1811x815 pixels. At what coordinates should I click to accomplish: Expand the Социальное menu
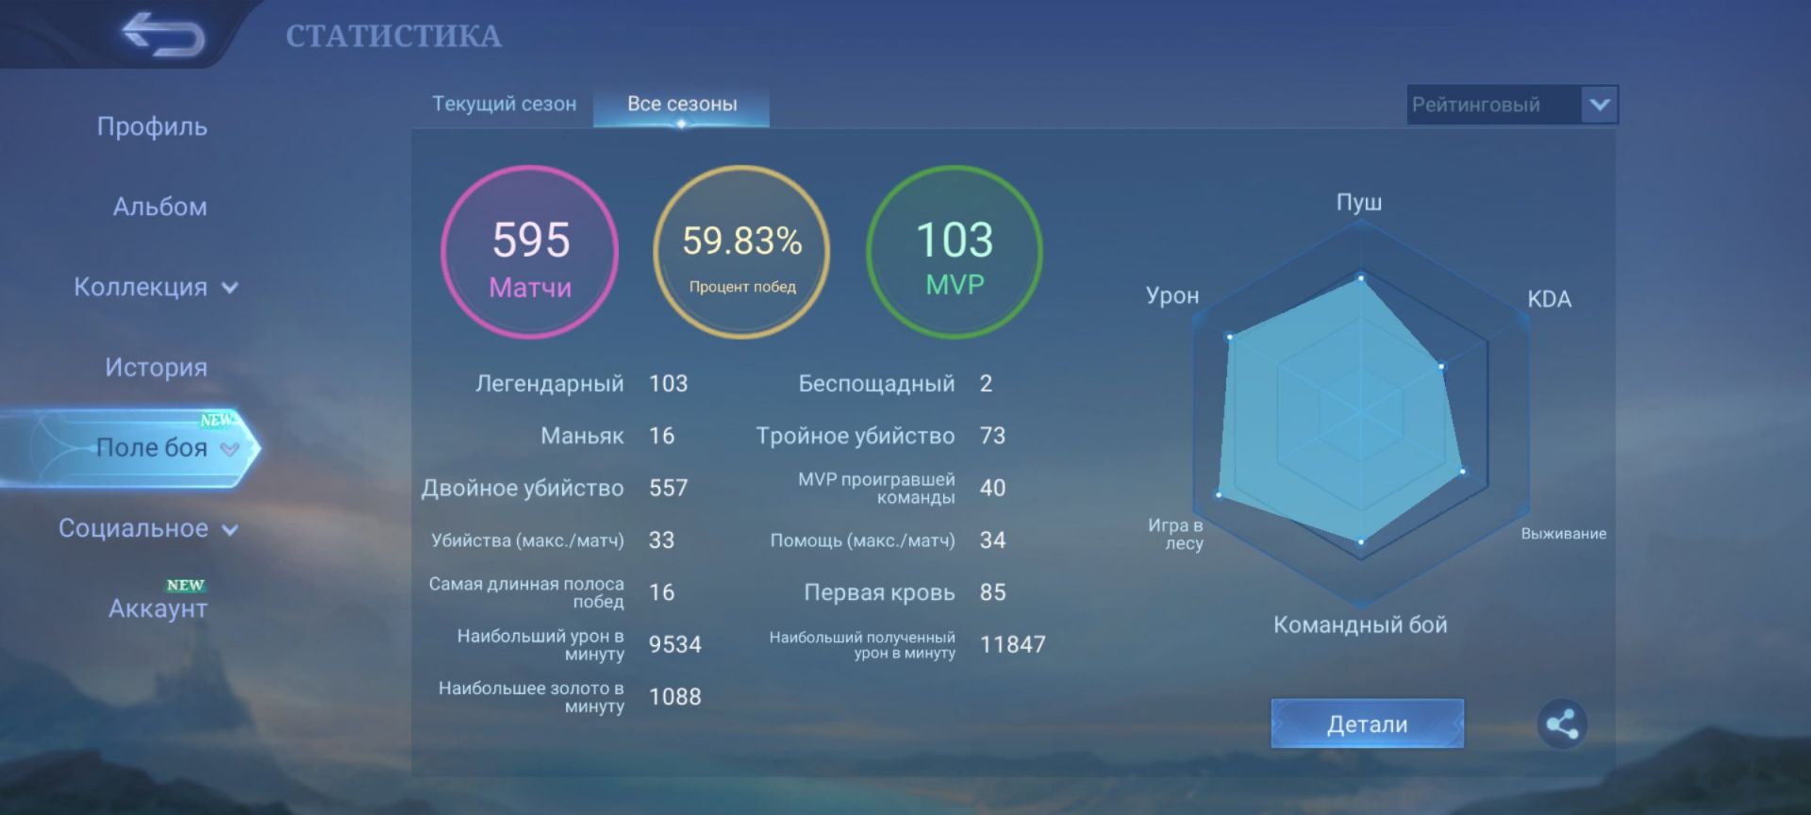pyautogui.click(x=148, y=528)
